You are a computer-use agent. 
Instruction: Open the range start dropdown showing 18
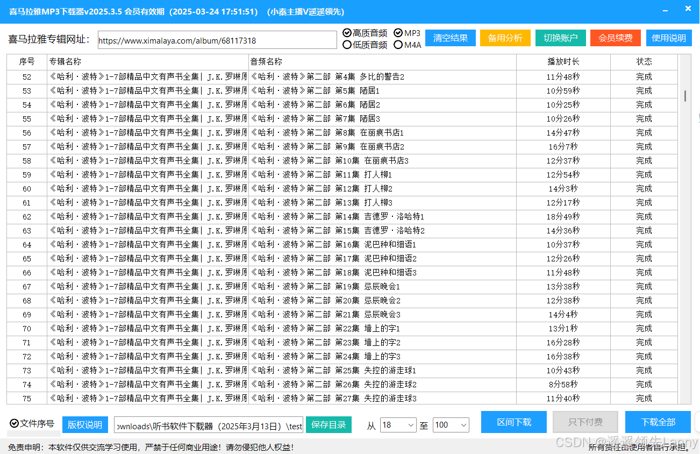(398, 425)
